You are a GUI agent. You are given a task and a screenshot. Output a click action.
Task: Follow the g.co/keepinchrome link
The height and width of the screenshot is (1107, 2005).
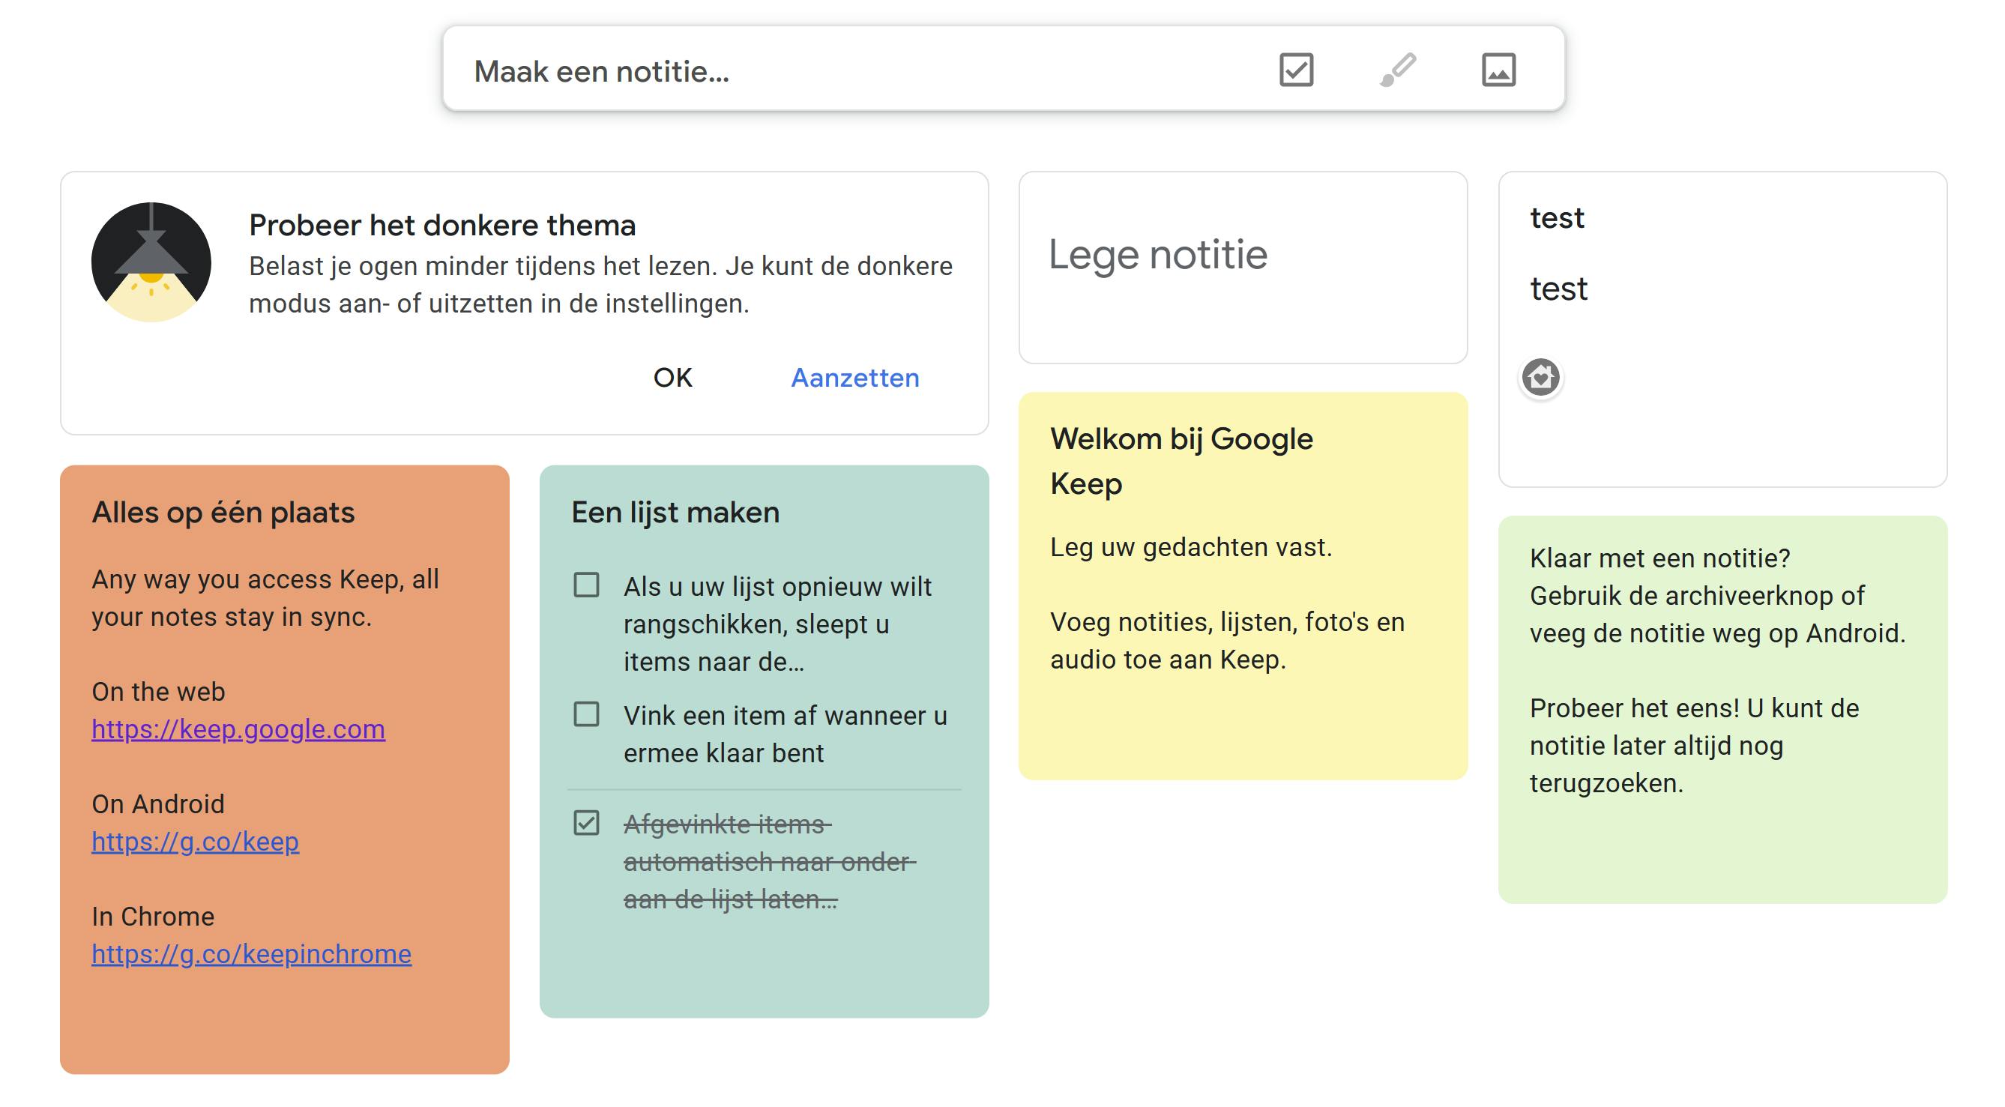click(251, 954)
